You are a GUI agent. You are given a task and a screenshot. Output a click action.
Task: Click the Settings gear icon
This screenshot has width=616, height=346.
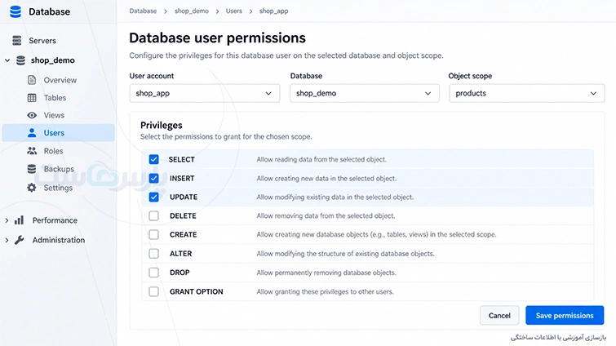click(32, 188)
